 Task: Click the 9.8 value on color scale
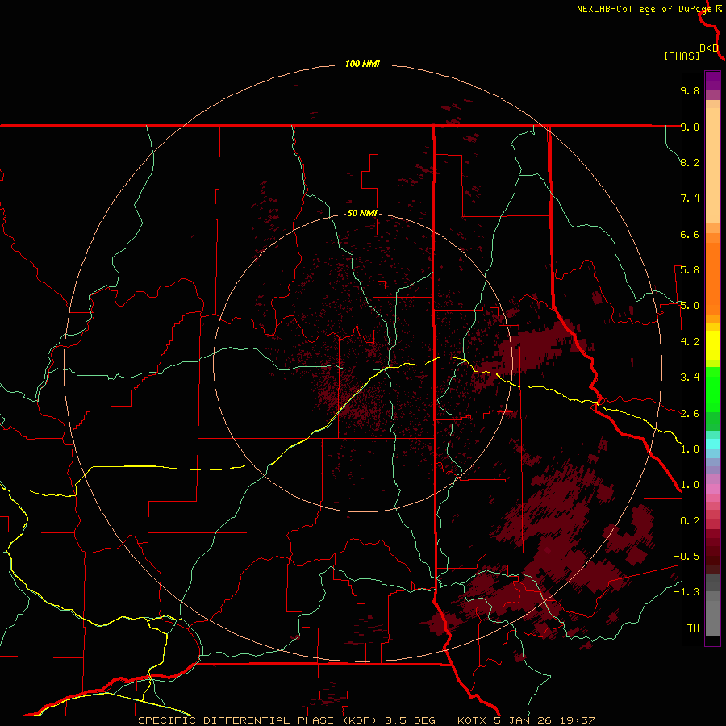tap(690, 90)
